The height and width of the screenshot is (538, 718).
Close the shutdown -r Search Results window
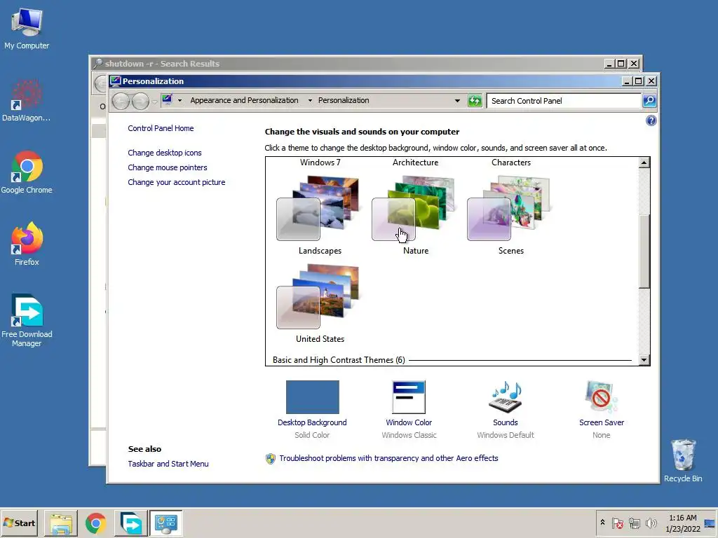634,64
